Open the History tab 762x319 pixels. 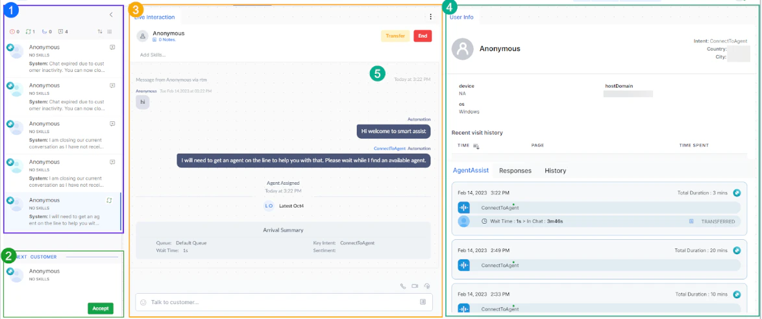[x=556, y=171]
